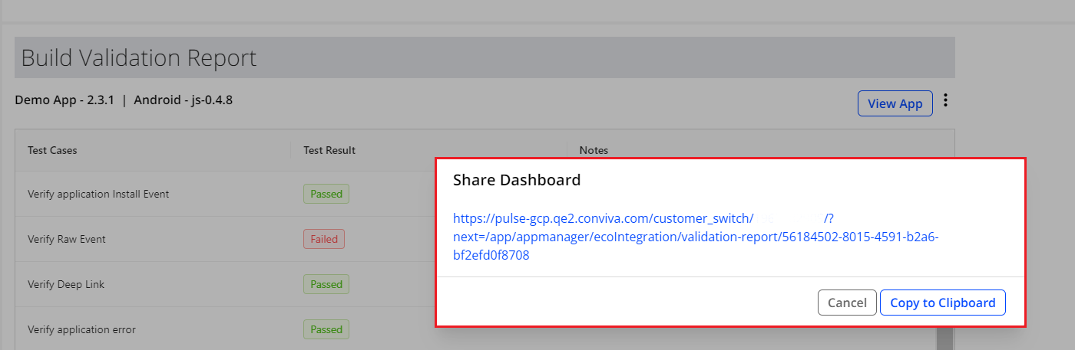Screen dimensions: 1075x350
Task: Click Passed badge for application error
Action: pos(326,329)
